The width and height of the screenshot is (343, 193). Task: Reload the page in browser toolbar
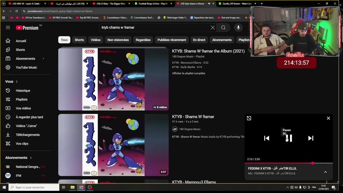coord(17,11)
